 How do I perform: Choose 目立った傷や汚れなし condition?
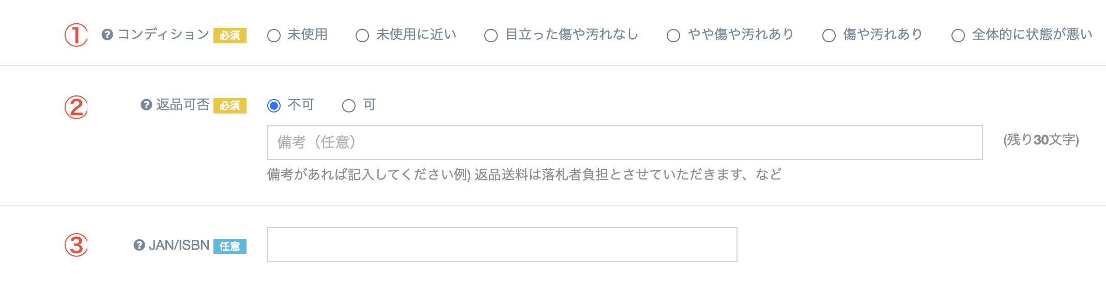pyautogui.click(x=491, y=36)
